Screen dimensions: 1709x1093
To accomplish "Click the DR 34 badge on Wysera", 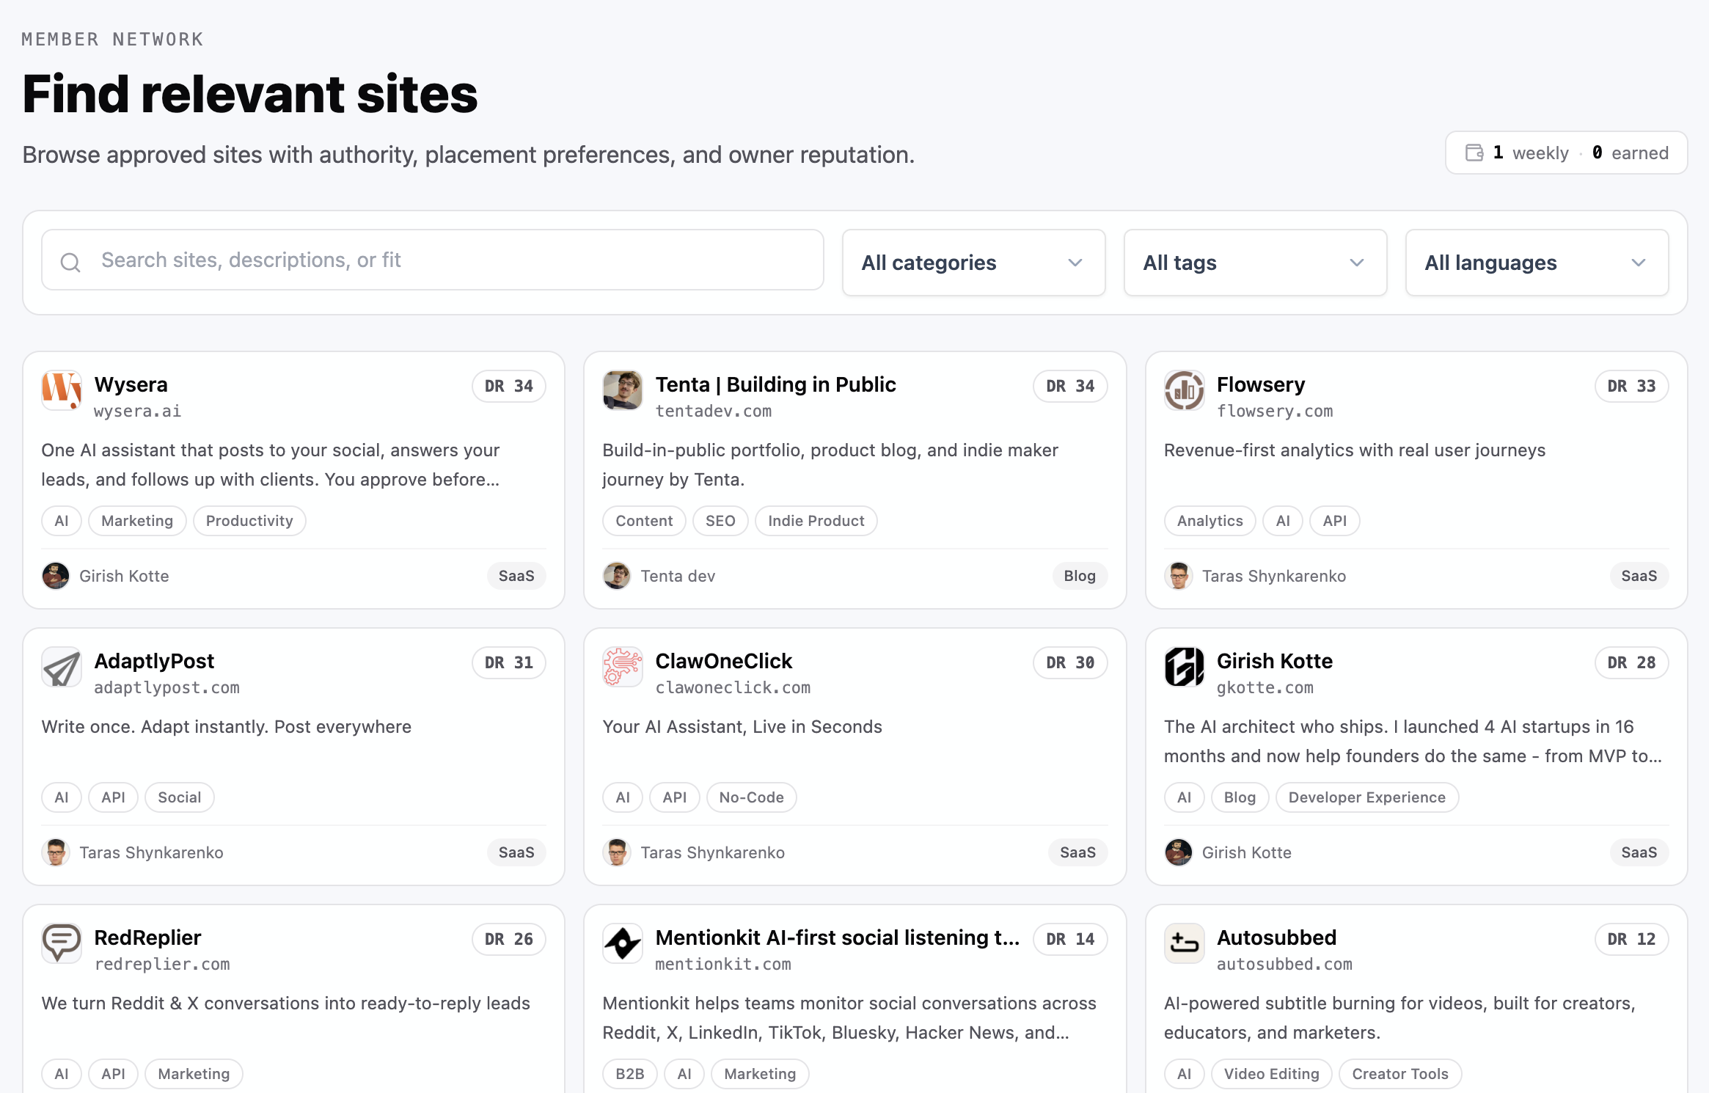I will click(508, 386).
